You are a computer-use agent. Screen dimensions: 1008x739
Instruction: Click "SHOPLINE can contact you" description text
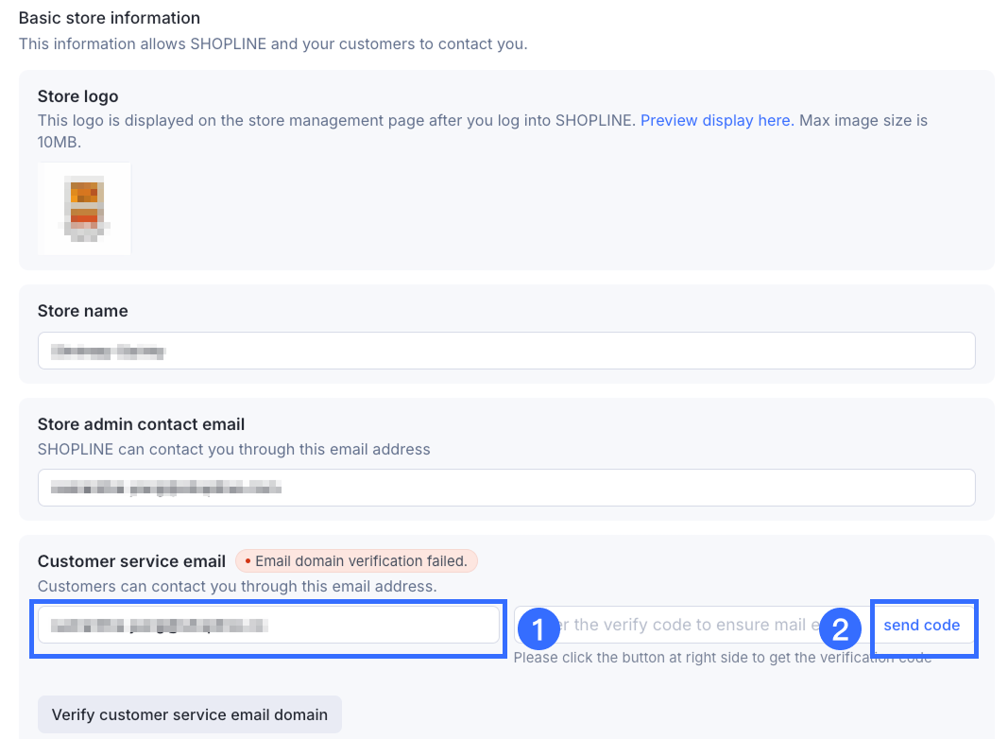[234, 449]
